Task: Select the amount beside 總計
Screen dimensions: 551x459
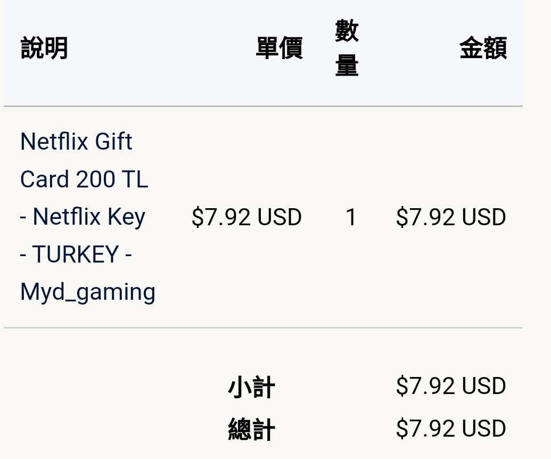Action: (451, 429)
